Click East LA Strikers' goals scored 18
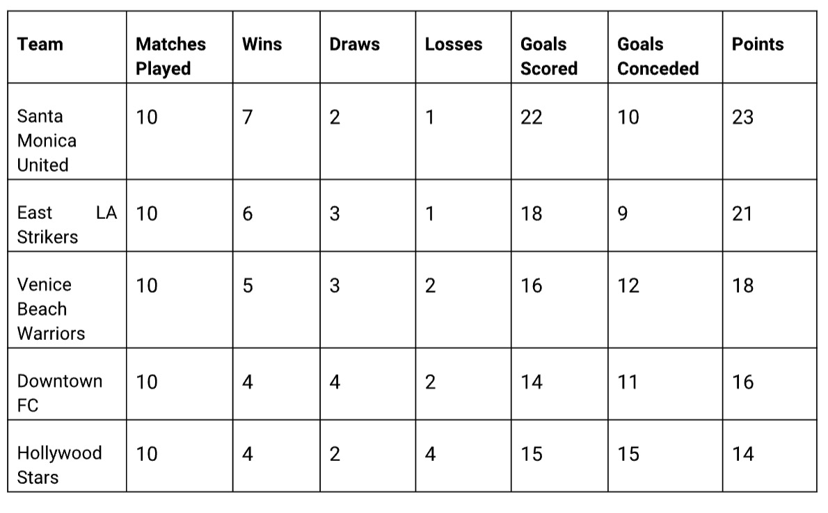The image size is (828, 513). (531, 213)
